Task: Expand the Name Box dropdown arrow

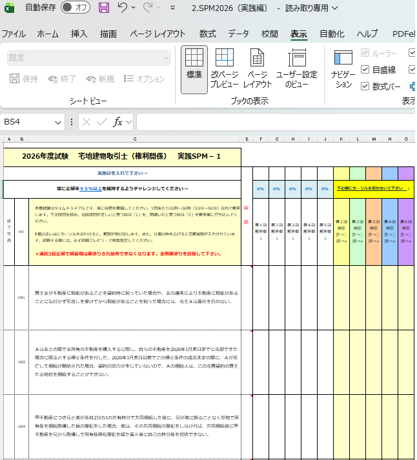Action: pos(58,122)
